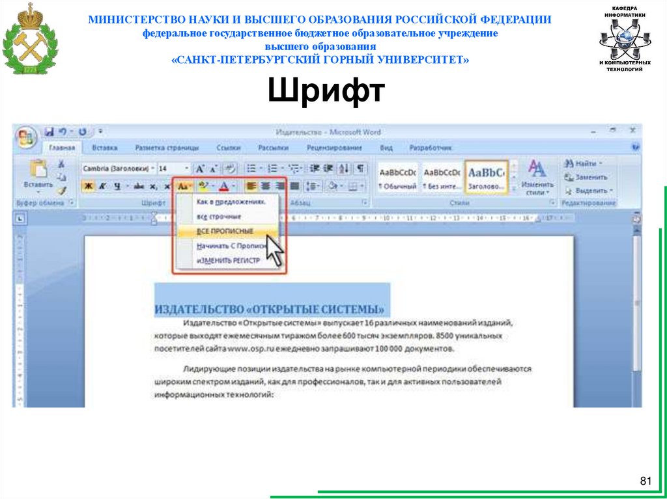Screen dimensions: 667x499
Task: Click the Change Case Aa button
Action: click(x=184, y=186)
